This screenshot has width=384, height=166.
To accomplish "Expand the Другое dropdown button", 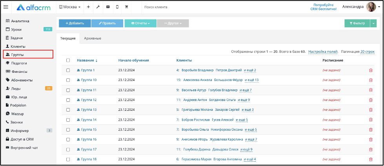I will click(x=173, y=23).
